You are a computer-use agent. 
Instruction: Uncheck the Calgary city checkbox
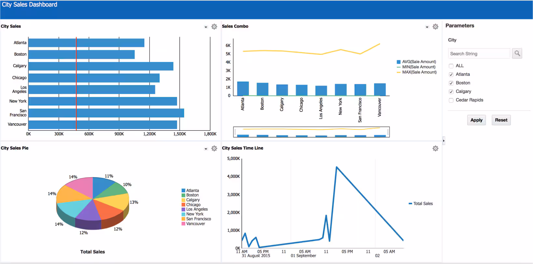pos(451,92)
